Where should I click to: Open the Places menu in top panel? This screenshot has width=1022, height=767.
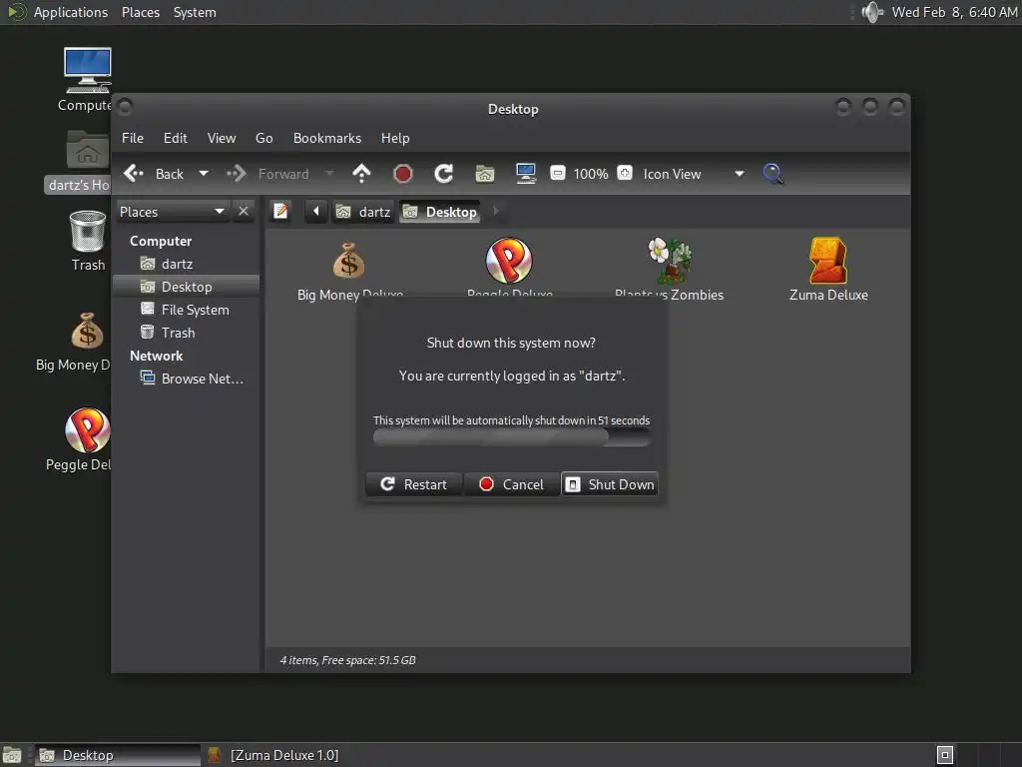(141, 12)
